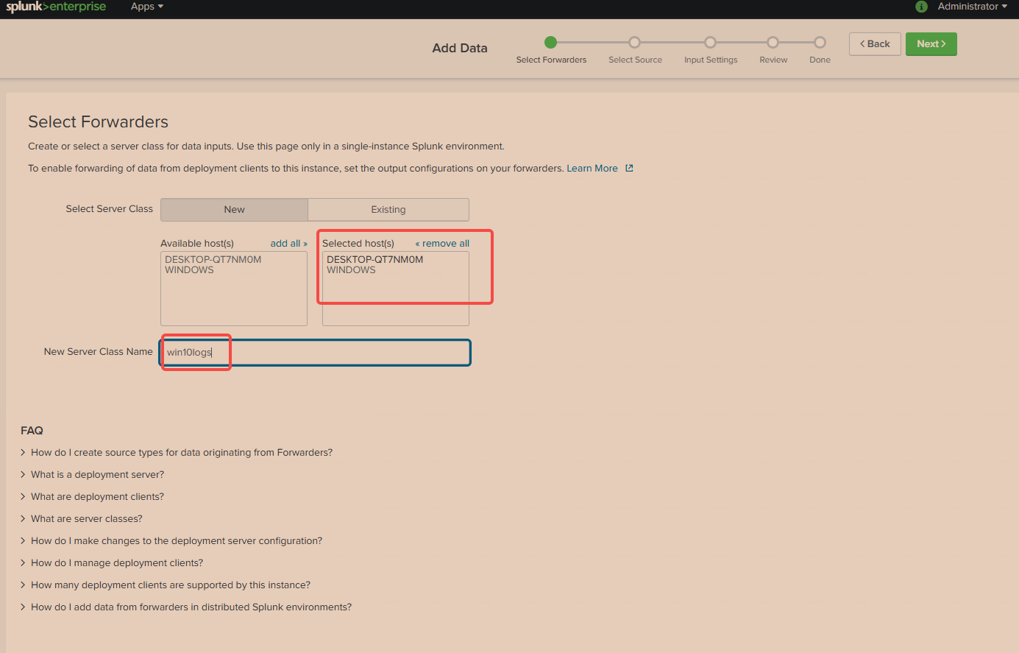Click the Input Settings step circle
Screen dimensions: 1019x653
point(710,43)
